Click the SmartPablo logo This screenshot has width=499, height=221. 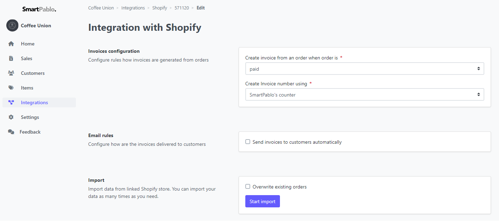tap(39, 9)
